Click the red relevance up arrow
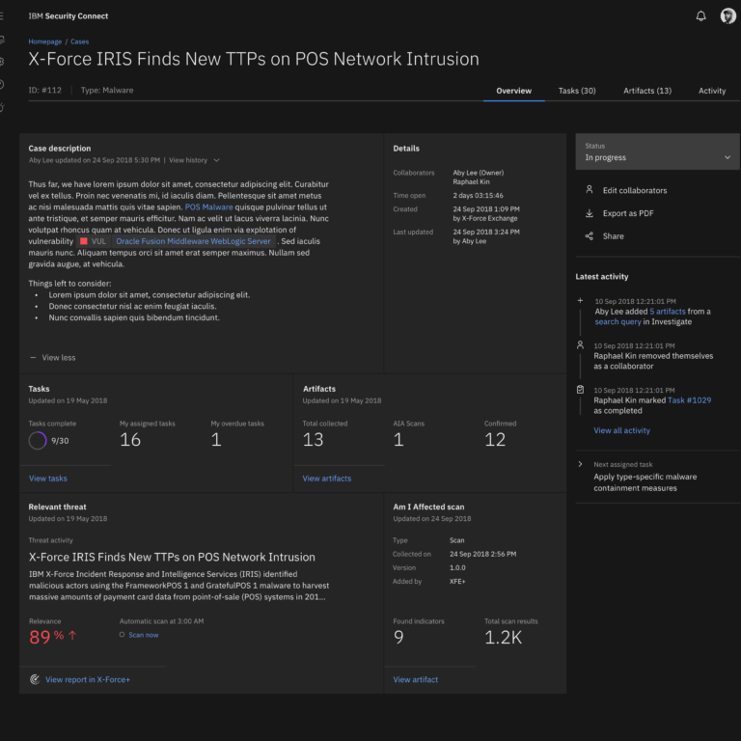The width and height of the screenshot is (741, 741). click(x=72, y=636)
